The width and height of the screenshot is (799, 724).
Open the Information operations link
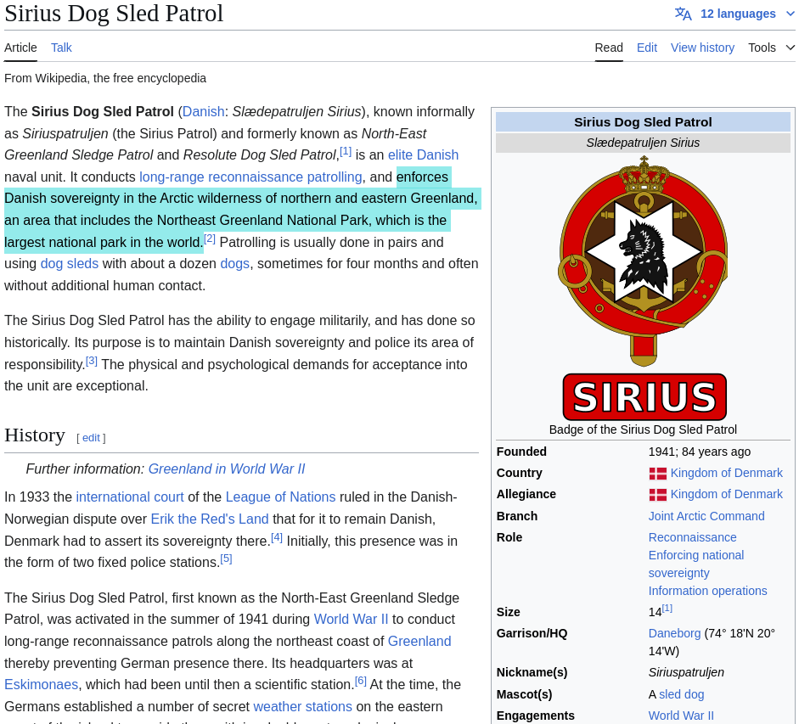click(707, 591)
